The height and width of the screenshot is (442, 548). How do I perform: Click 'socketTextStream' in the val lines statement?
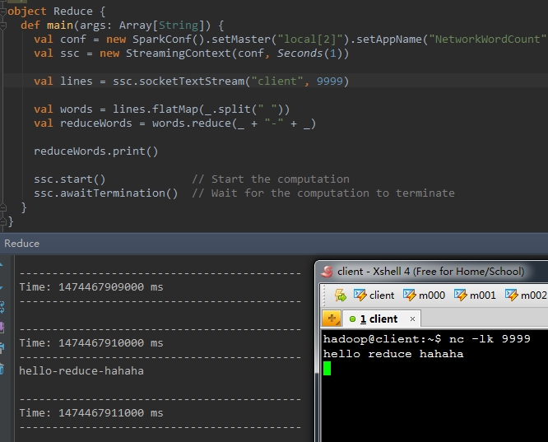(x=192, y=81)
